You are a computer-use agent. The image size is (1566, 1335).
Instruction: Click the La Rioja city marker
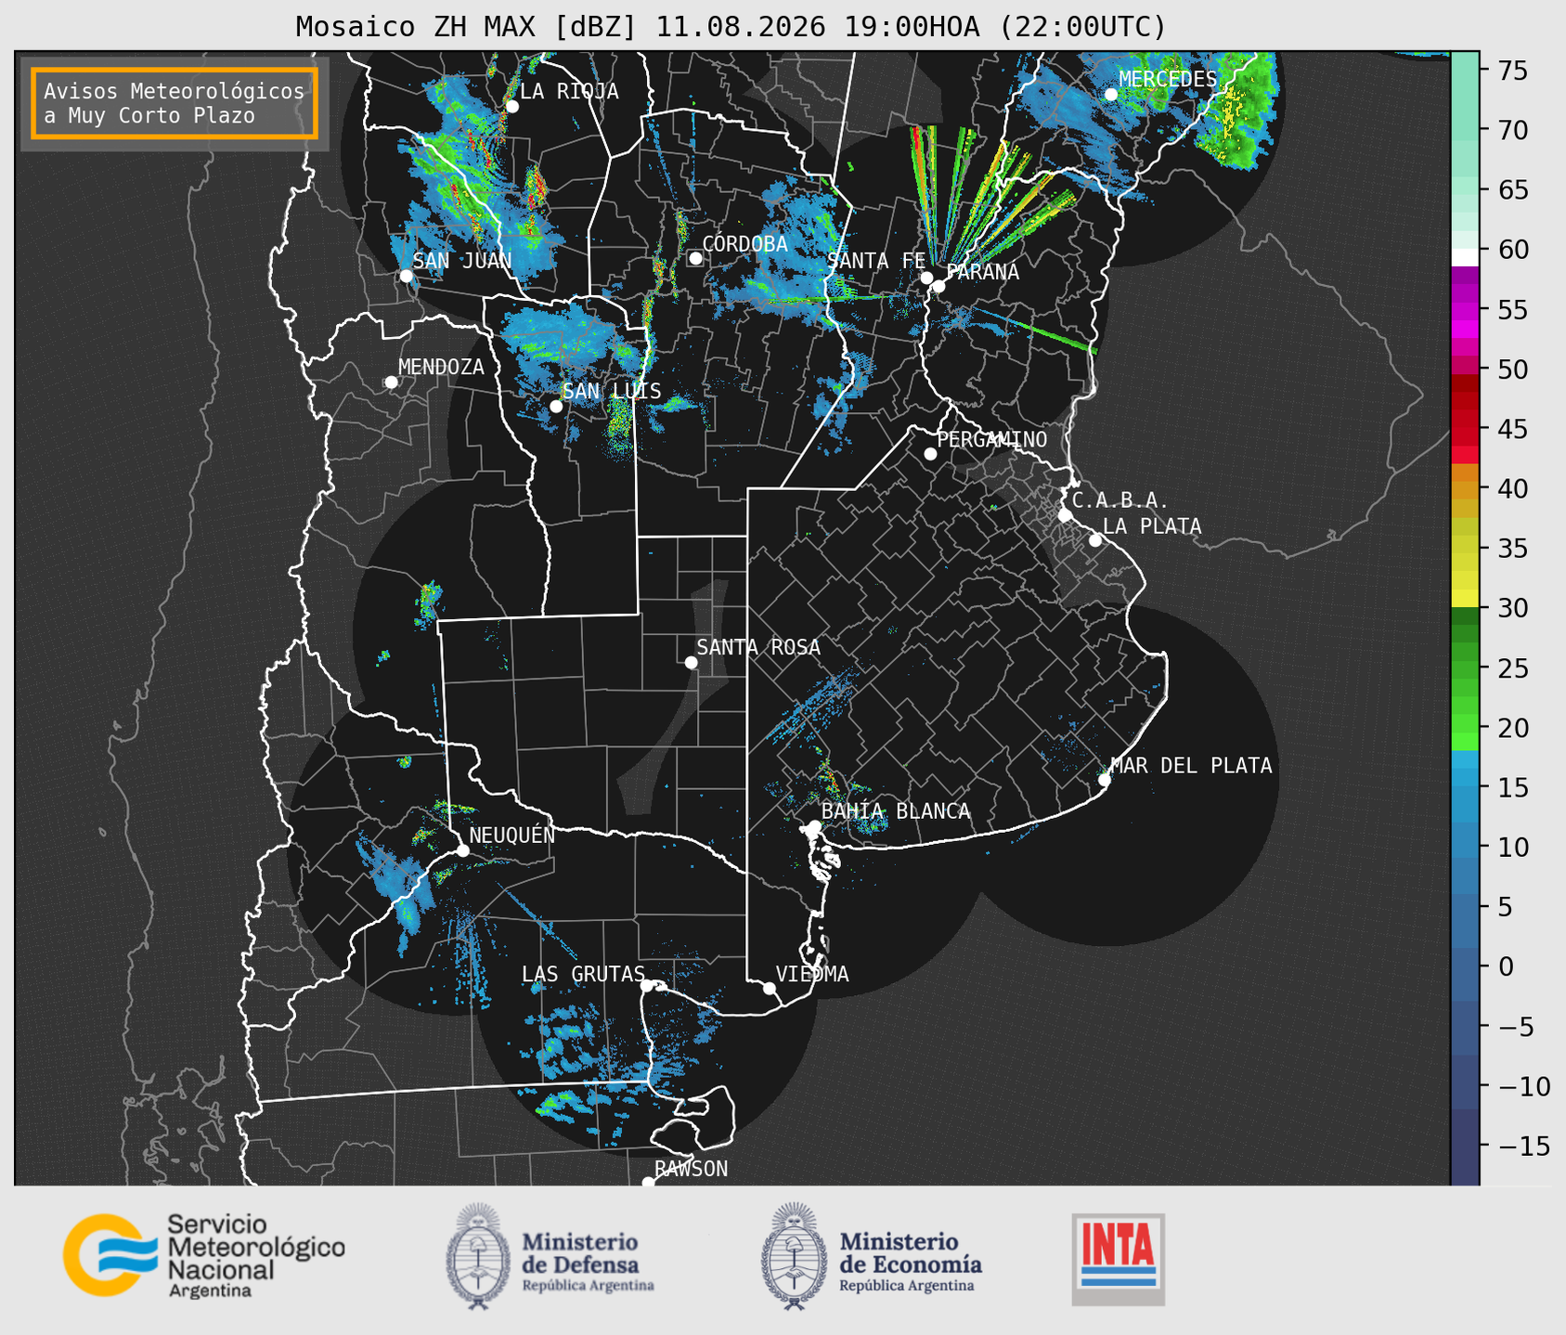(512, 107)
